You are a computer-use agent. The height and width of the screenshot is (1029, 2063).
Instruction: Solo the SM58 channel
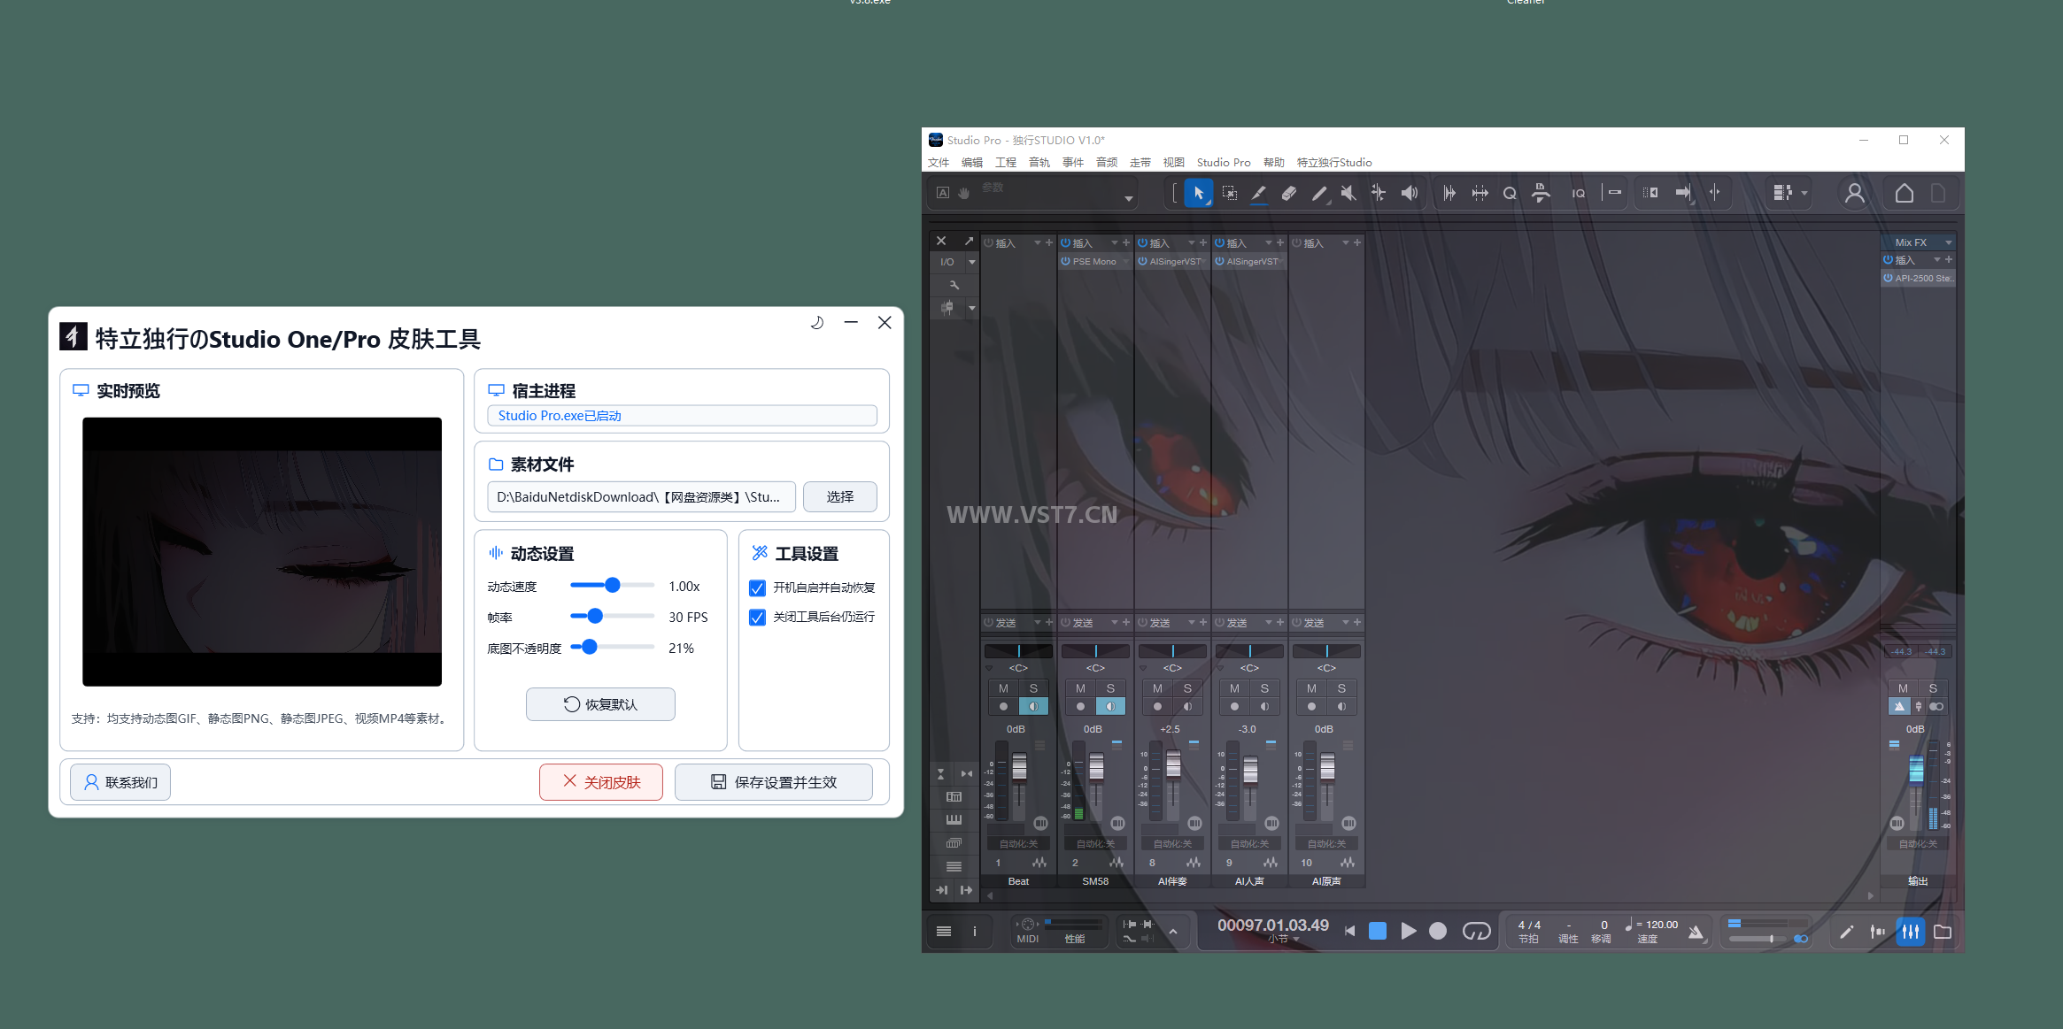1110,688
